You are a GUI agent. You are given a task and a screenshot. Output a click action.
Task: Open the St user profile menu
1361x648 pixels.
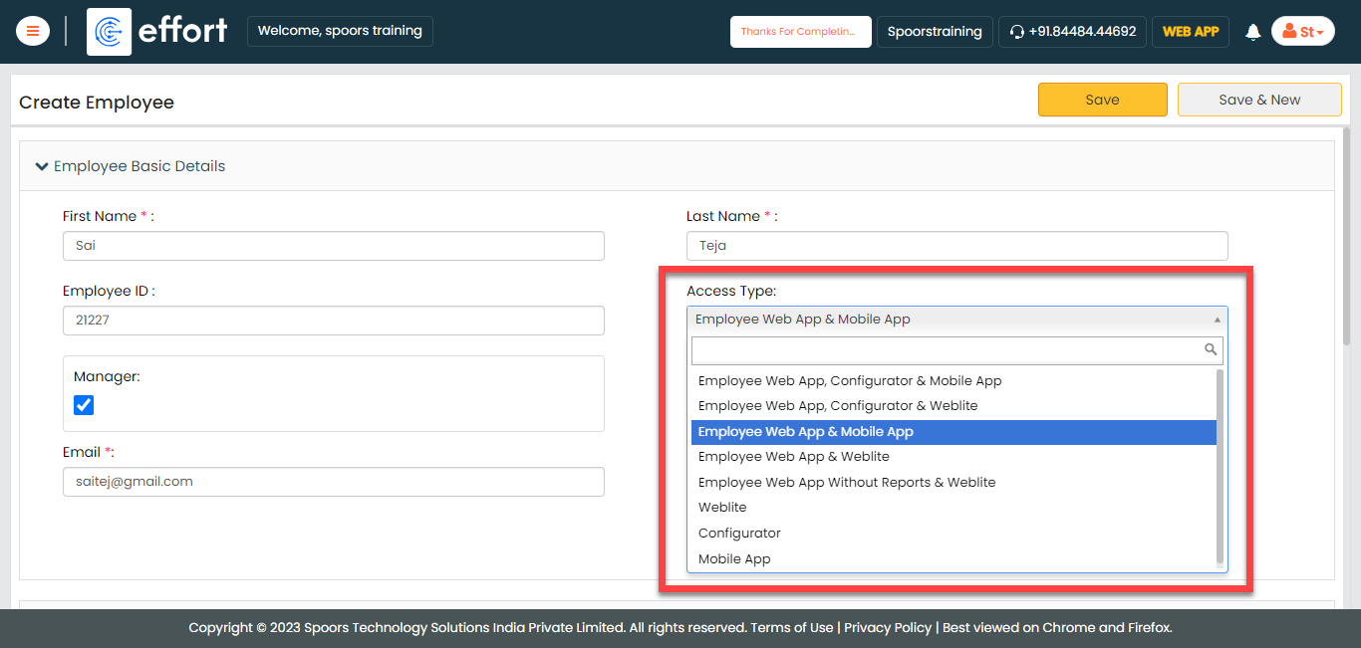(x=1303, y=31)
